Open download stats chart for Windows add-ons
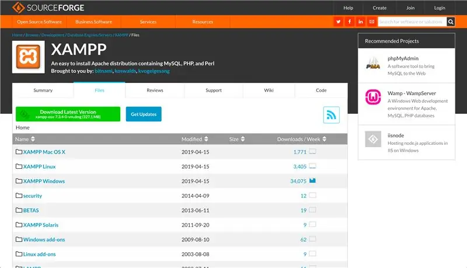Screen dimensions: 467x268 click(x=312, y=239)
